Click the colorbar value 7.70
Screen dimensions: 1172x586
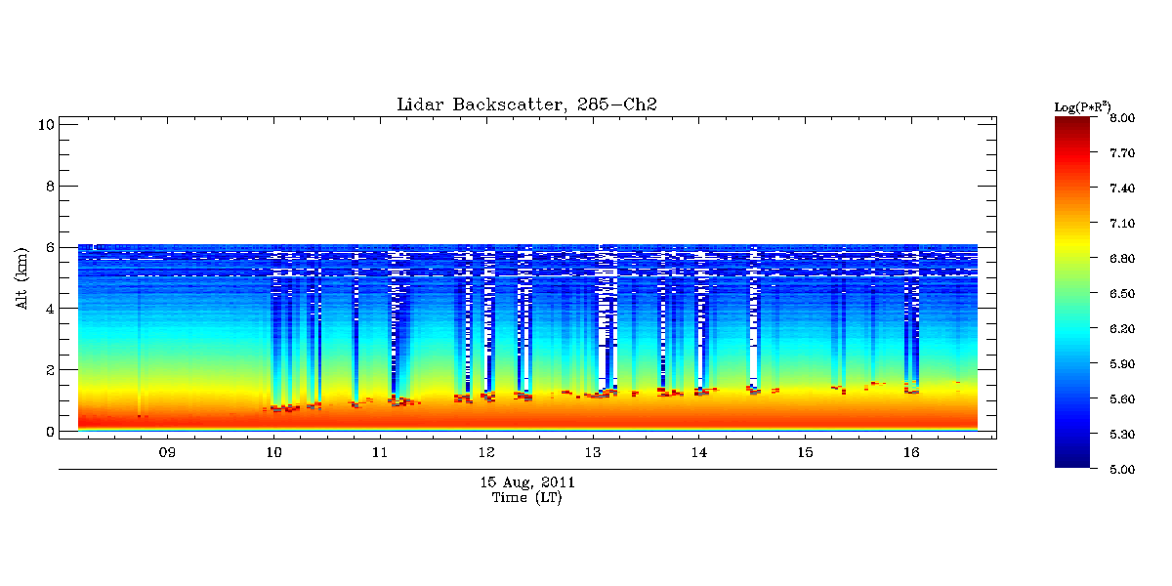point(1122,153)
